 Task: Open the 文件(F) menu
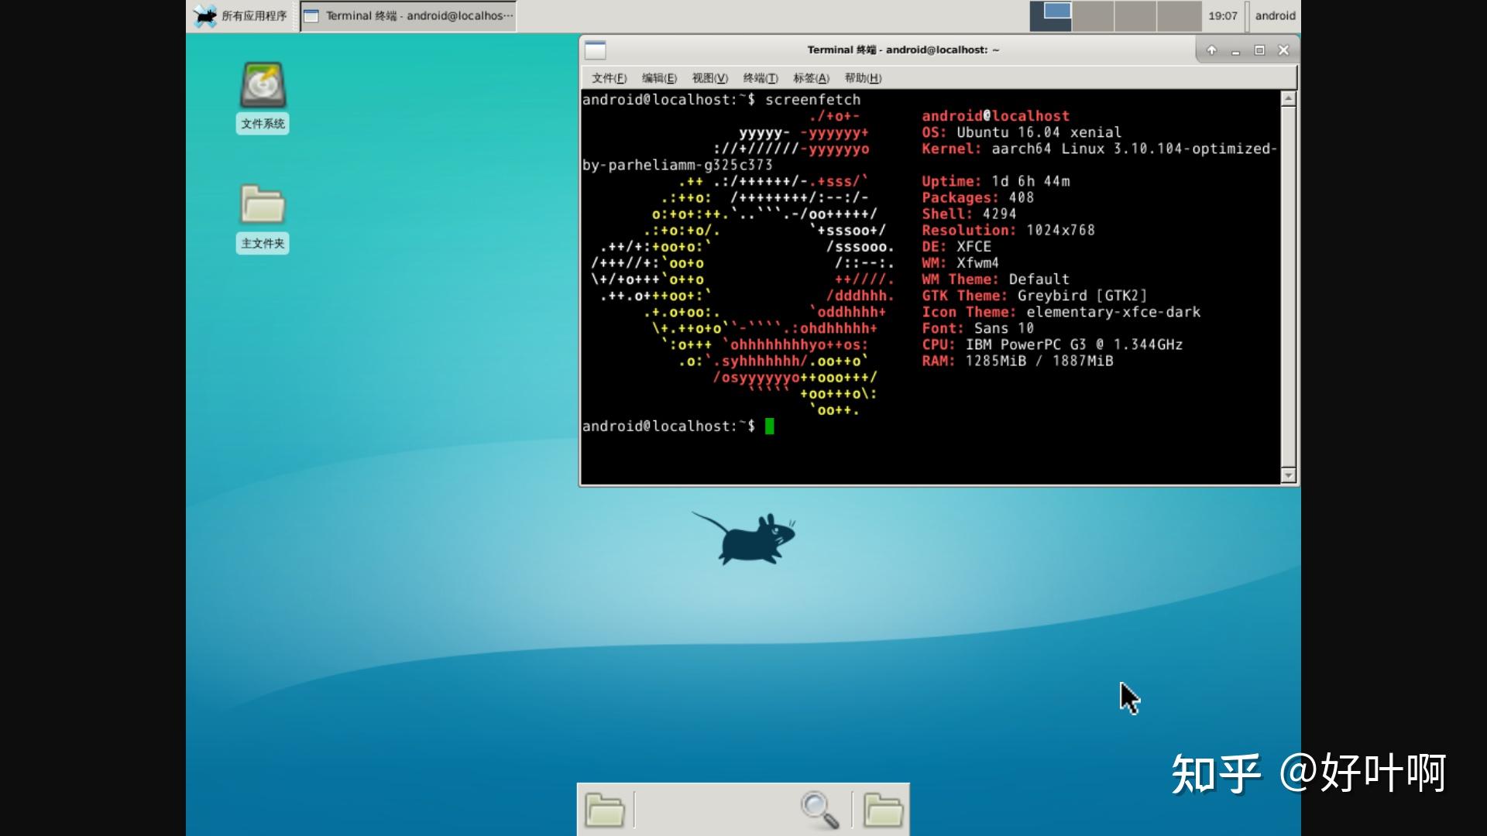607,77
